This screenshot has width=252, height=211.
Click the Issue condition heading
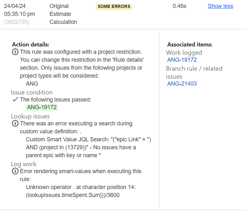click(x=32, y=93)
